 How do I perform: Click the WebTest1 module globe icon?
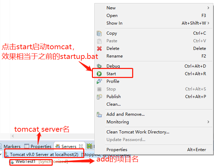12,162
